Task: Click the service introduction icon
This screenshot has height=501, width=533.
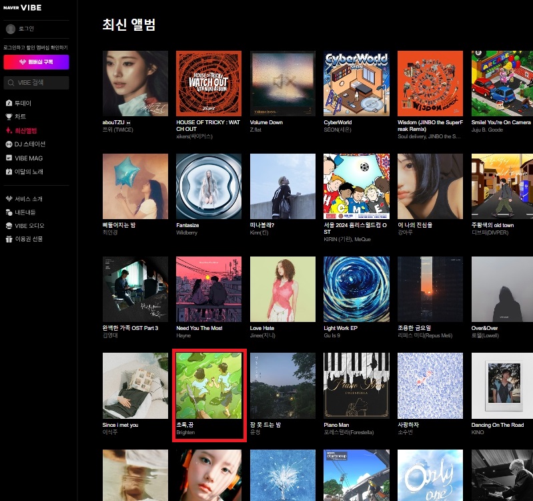Action: [9, 199]
